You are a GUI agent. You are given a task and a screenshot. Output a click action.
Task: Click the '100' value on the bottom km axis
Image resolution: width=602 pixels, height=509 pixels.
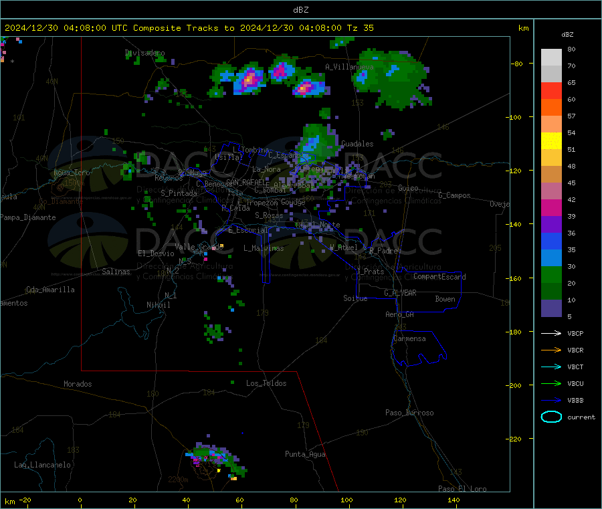pos(346,500)
